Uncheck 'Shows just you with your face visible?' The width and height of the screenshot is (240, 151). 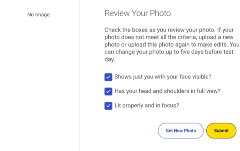point(108,77)
